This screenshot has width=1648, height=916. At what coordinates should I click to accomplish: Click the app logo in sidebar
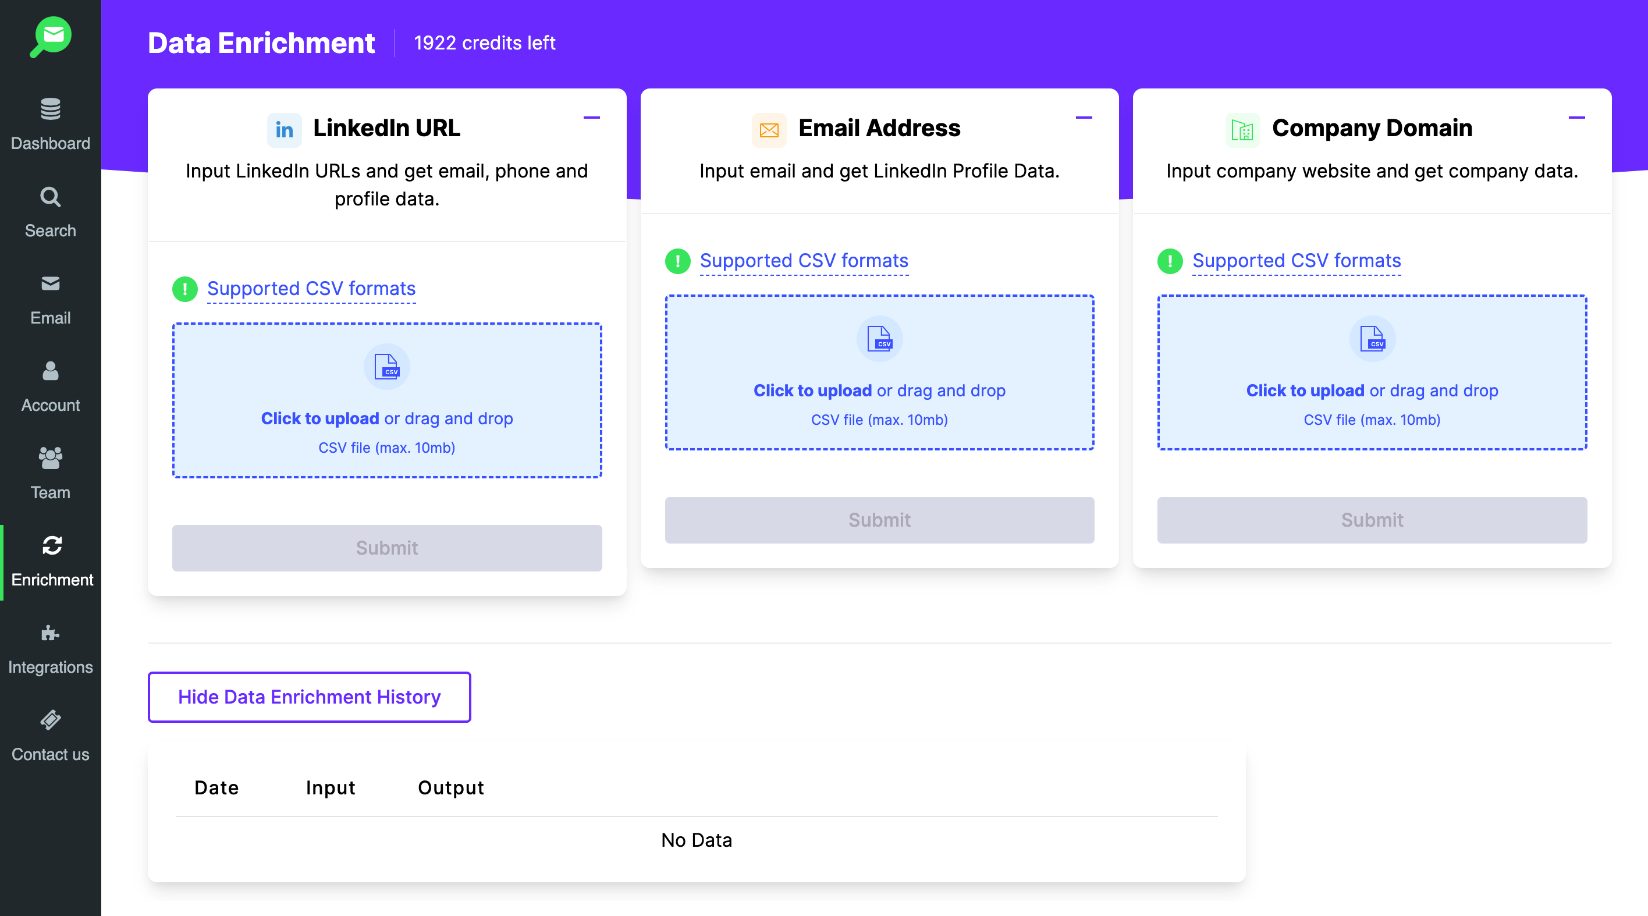coord(51,37)
